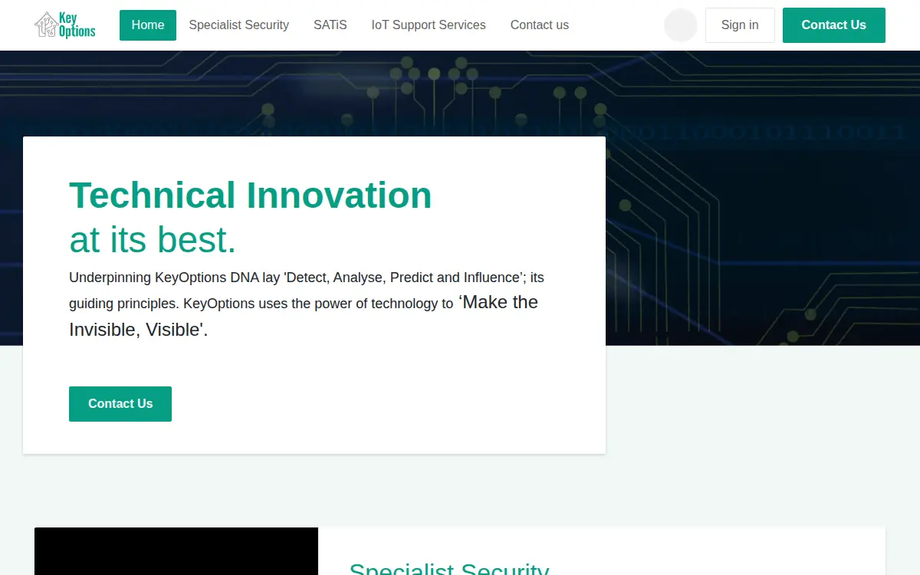
Task: Open the SATiS menu item
Action: click(x=330, y=25)
